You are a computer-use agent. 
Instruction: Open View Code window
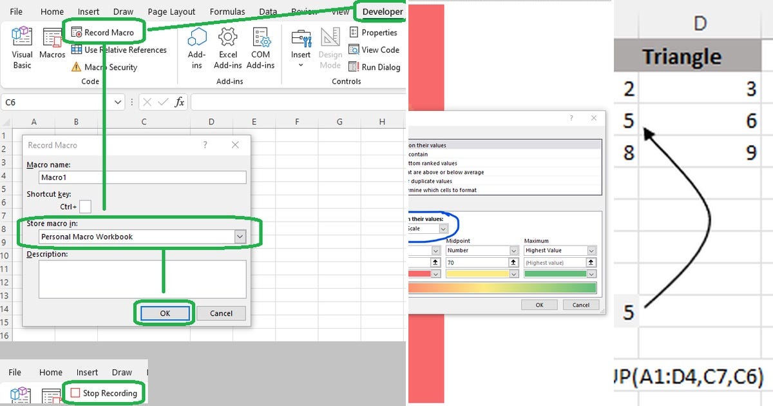pyautogui.click(x=374, y=50)
